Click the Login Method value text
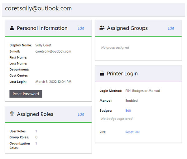 pyautogui.click(x=142, y=91)
